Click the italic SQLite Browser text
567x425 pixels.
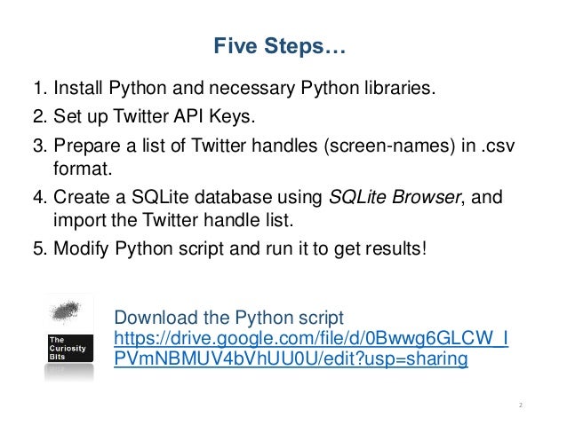pos(395,197)
